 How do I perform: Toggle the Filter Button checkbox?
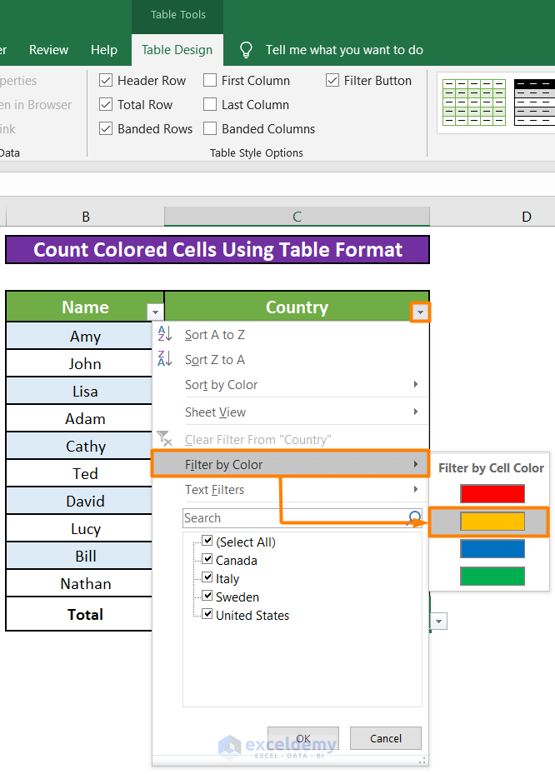pos(332,81)
